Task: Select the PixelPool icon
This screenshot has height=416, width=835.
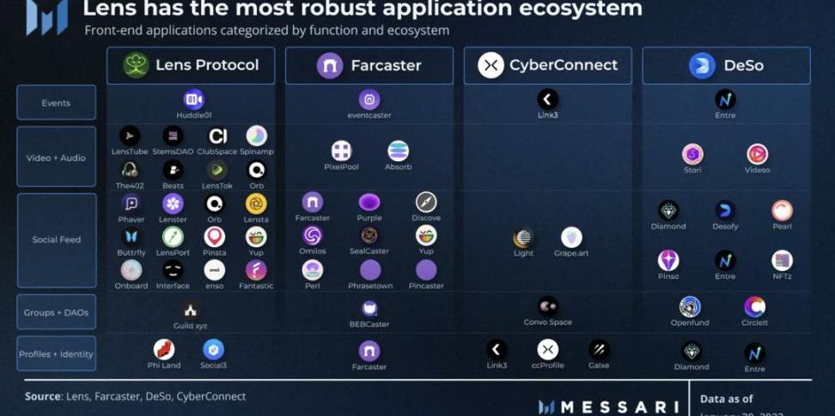Action: click(x=341, y=151)
